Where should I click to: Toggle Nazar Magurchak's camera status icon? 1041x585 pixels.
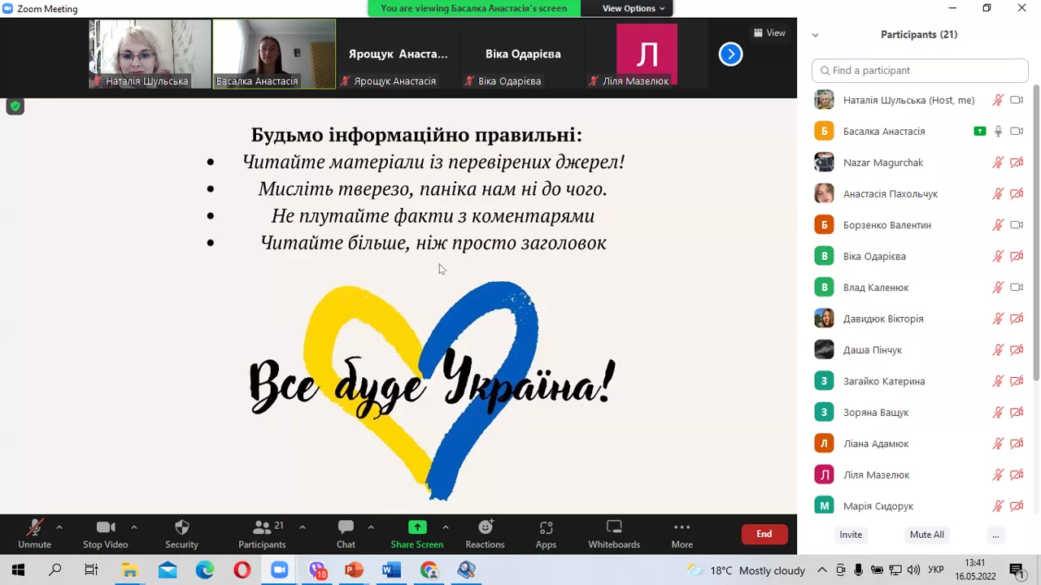pos(1017,162)
